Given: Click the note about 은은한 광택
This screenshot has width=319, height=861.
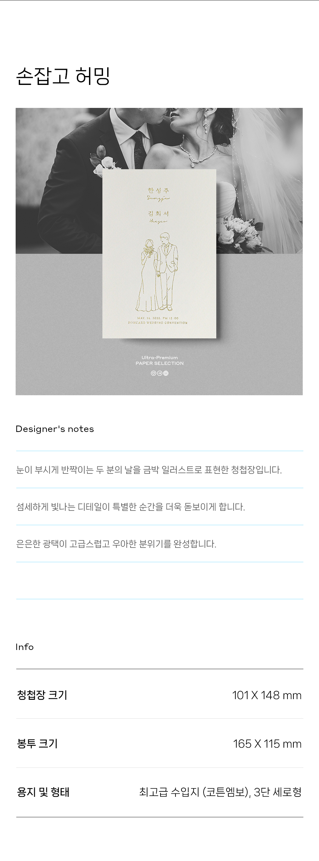Looking at the screenshot, I should coord(116,544).
